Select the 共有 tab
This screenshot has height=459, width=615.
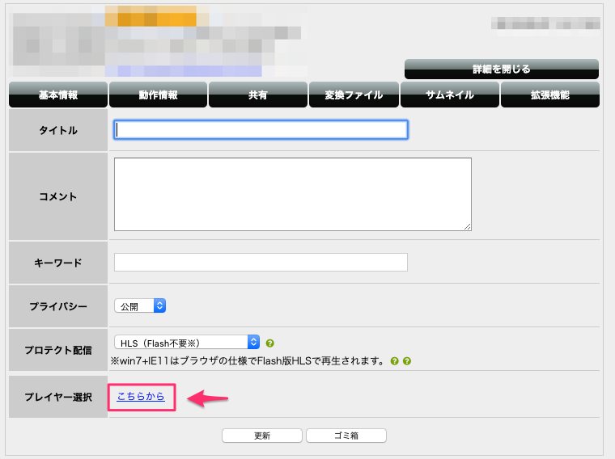pos(257,95)
